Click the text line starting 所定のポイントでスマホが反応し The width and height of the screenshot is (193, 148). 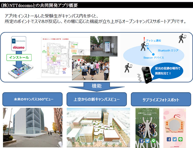[x=95, y=21]
